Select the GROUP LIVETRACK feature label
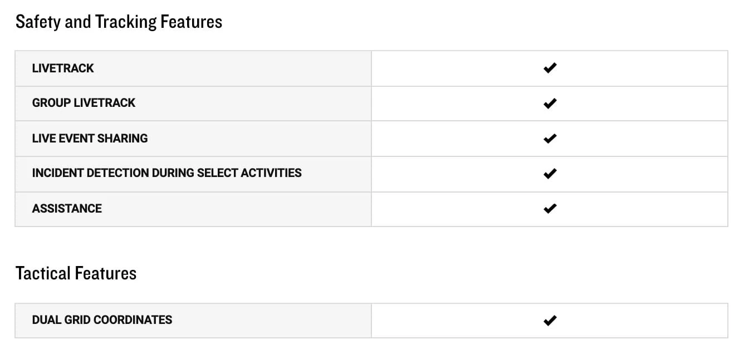The height and width of the screenshot is (364, 744). pos(84,103)
